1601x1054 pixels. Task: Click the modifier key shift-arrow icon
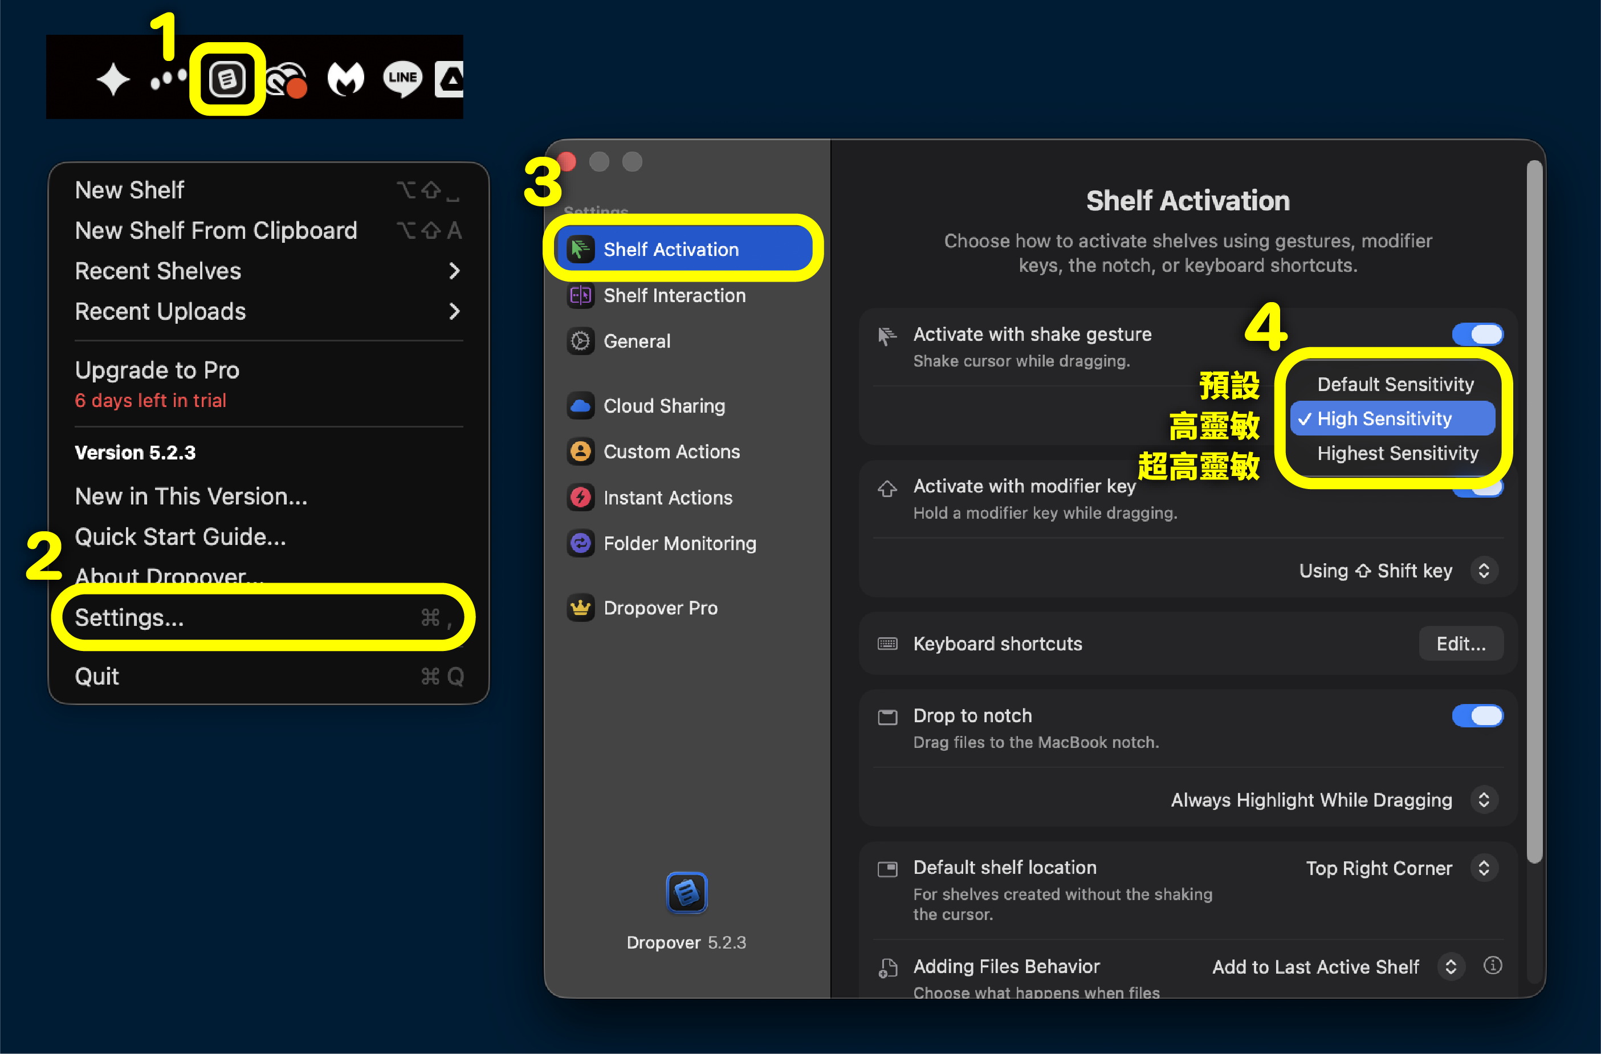tap(887, 489)
